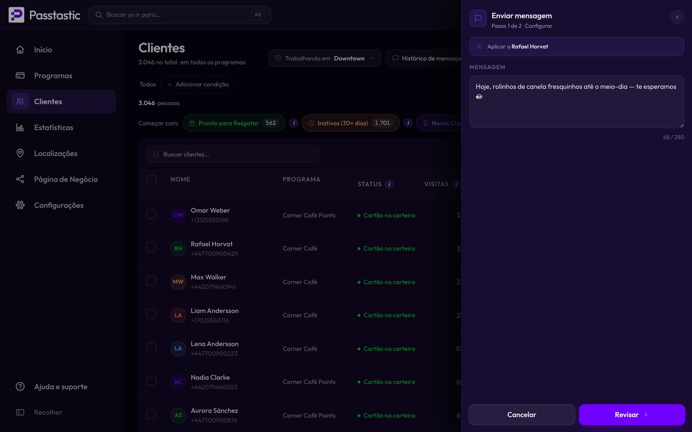The width and height of the screenshot is (692, 432).
Task: Tick the checkbox for Liam Andersson
Action: coord(151,314)
